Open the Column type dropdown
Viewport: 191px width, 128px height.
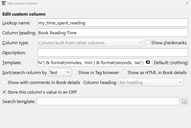coord(90,43)
